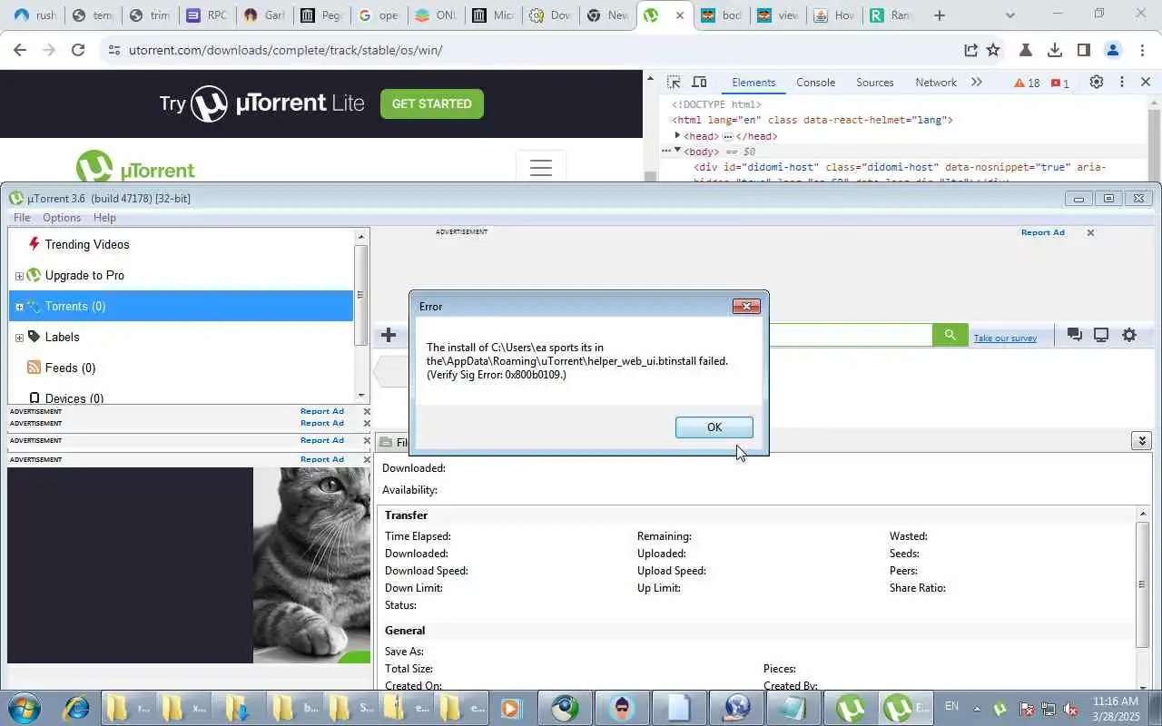Open the Windows Start button
1162x726 pixels.
pos(25,708)
